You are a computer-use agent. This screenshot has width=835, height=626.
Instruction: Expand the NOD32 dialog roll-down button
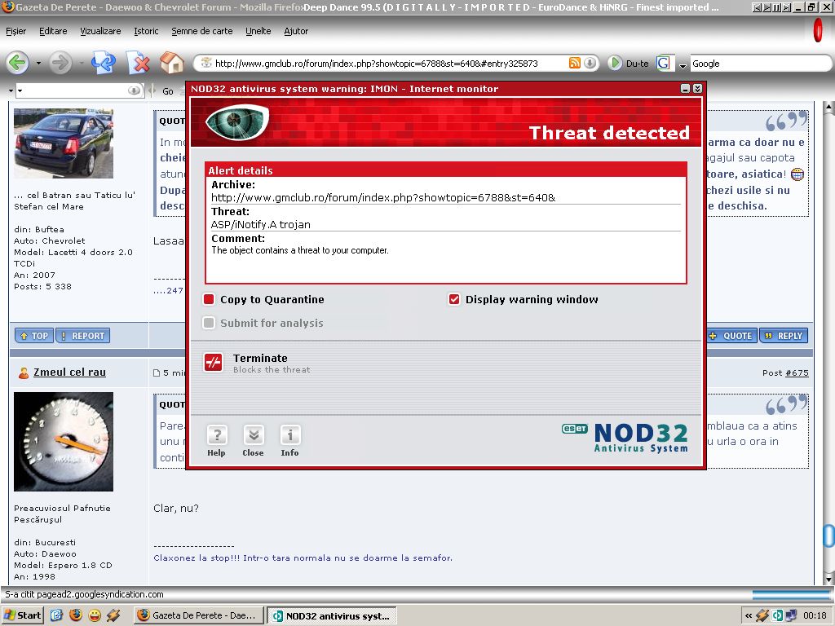(698, 89)
